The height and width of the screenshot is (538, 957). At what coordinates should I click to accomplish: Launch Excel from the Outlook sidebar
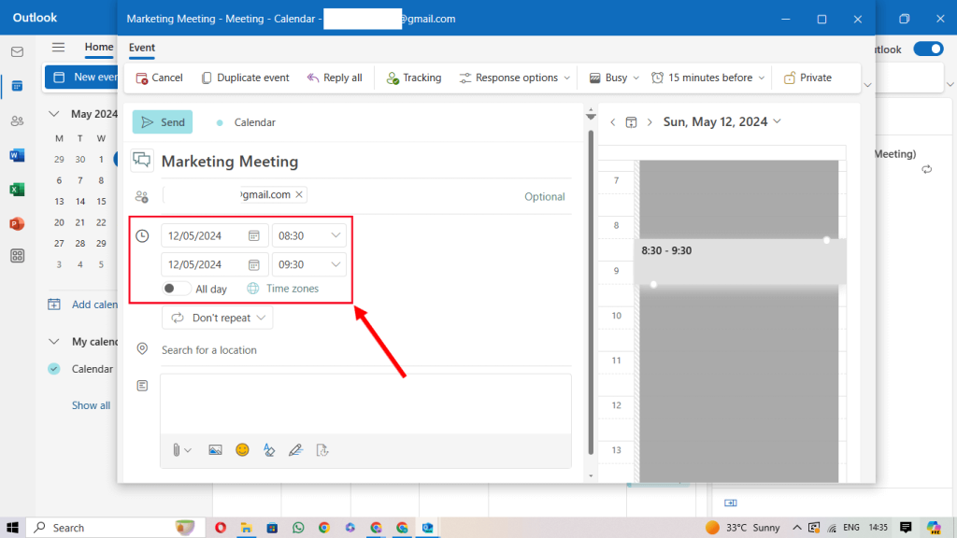coord(17,190)
